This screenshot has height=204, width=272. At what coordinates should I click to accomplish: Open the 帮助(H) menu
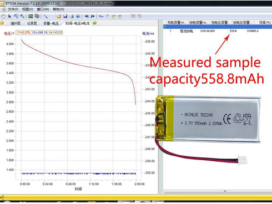pyautogui.click(x=58, y=9)
